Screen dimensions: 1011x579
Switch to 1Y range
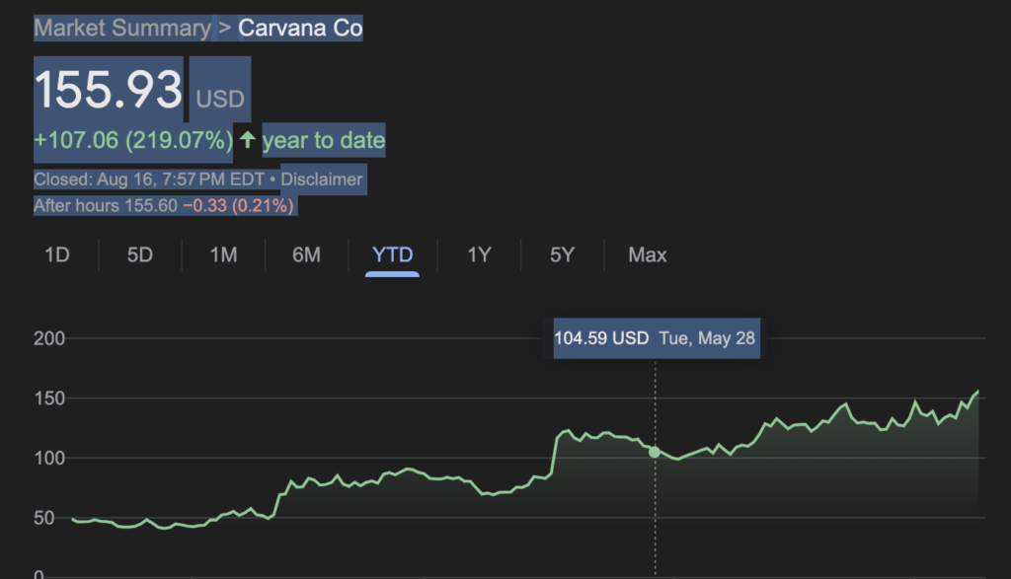point(479,255)
